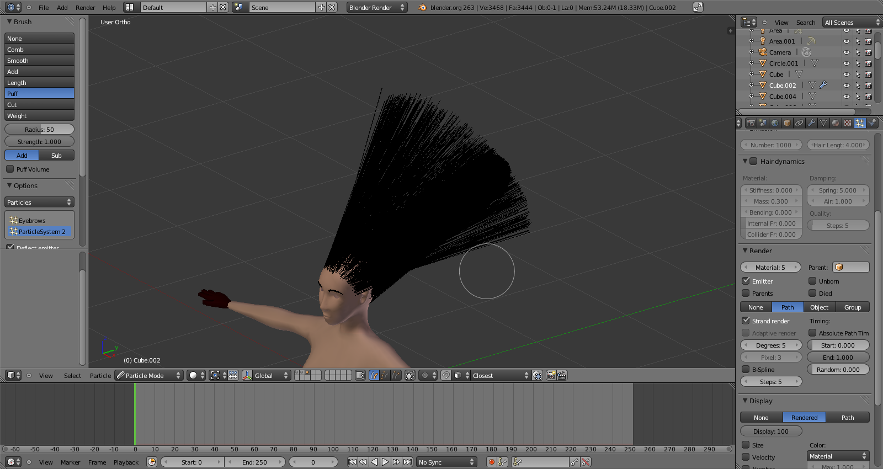Toggle visibility eye for Camera
The width and height of the screenshot is (883, 469).
(846, 52)
